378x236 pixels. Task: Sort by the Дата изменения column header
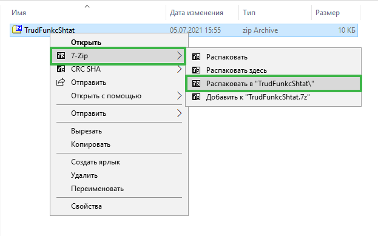[x=196, y=13]
